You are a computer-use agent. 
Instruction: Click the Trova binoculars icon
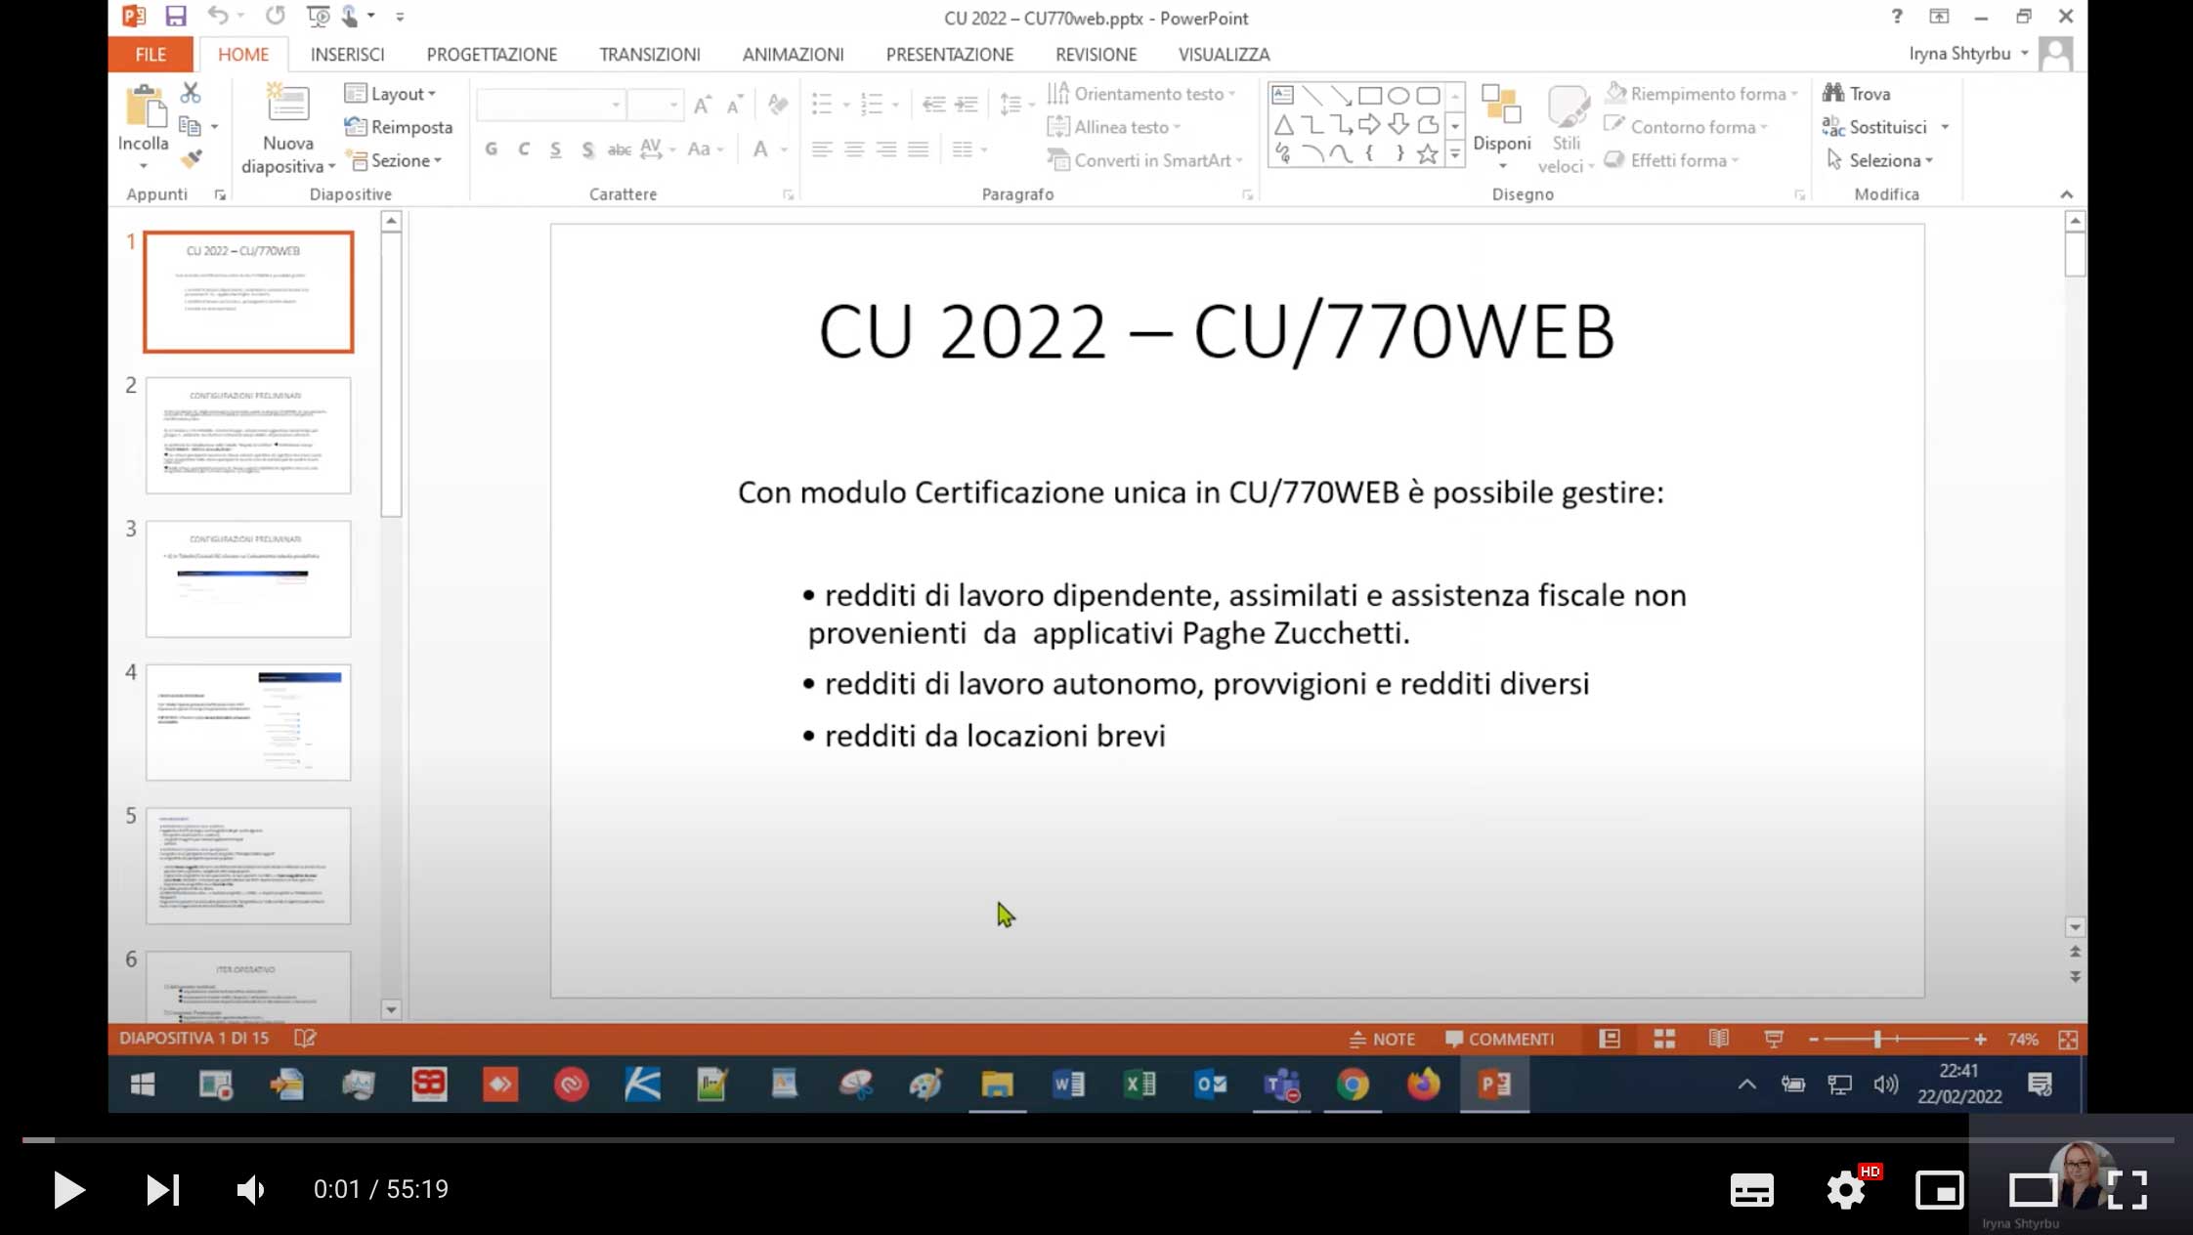[x=1833, y=93]
